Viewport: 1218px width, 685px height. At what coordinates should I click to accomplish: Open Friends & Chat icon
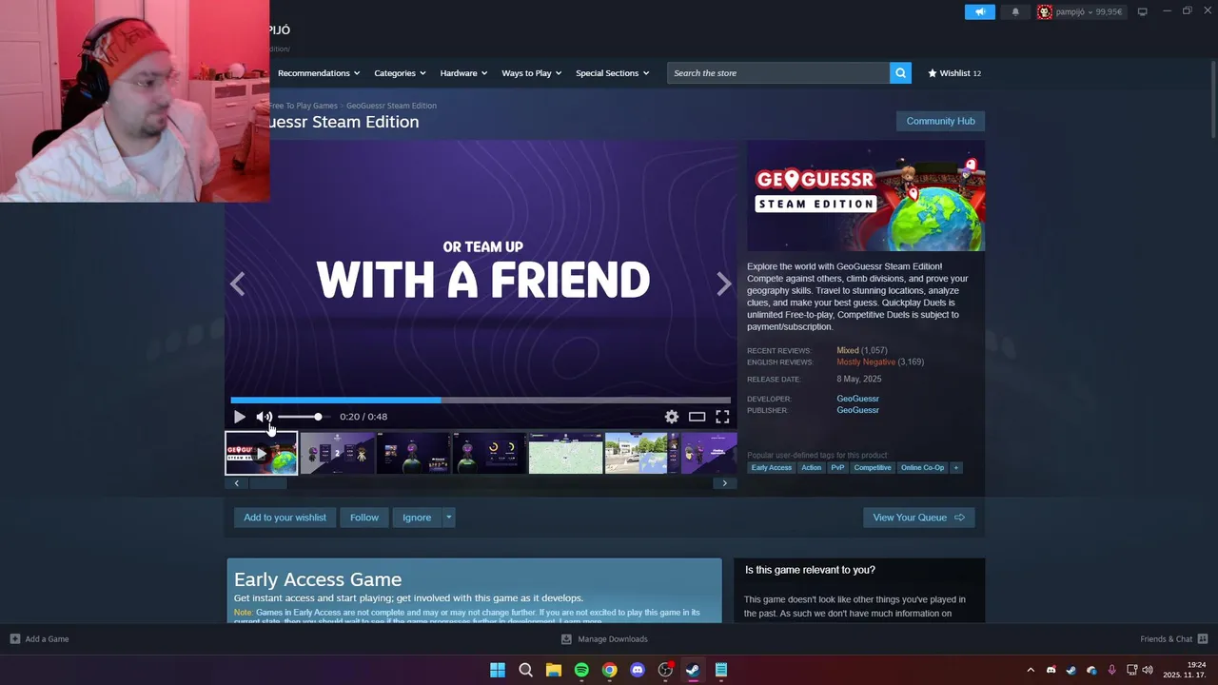[x=1203, y=639]
